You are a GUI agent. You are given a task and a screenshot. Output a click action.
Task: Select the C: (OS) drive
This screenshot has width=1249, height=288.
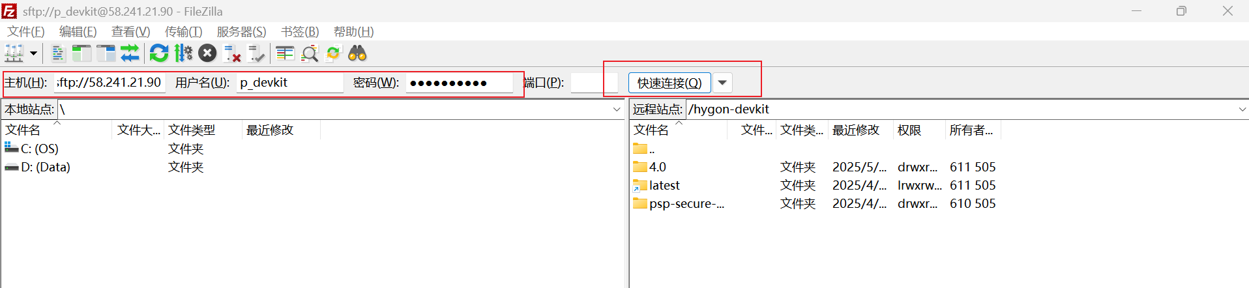(32, 149)
